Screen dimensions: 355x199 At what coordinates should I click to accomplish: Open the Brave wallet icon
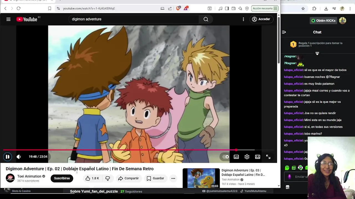234,8
